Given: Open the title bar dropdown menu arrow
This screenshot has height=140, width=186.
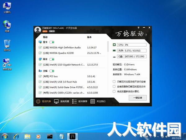Looking at the screenshot, I should (x=139, y=28).
